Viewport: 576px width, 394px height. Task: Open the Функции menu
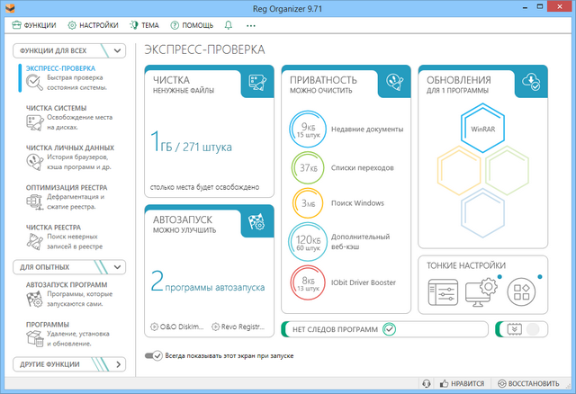[35, 26]
